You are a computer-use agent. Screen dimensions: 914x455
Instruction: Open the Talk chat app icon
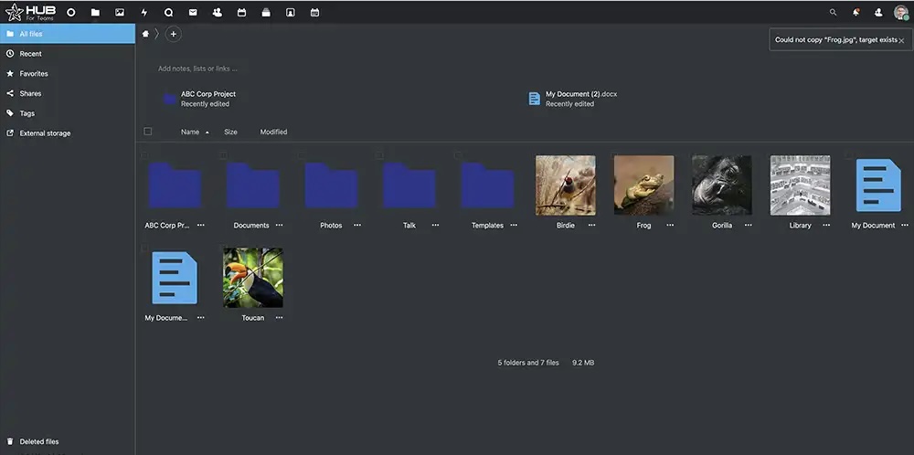[168, 13]
